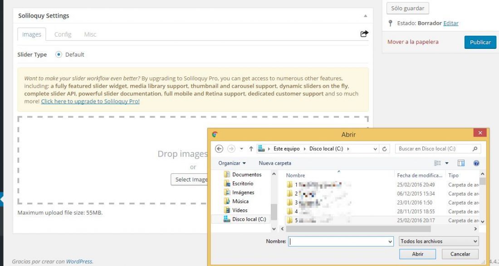This screenshot has width=499, height=266.
Task: Select folder dated 23/01/2016 1:50
Action: pyautogui.click(x=383, y=203)
